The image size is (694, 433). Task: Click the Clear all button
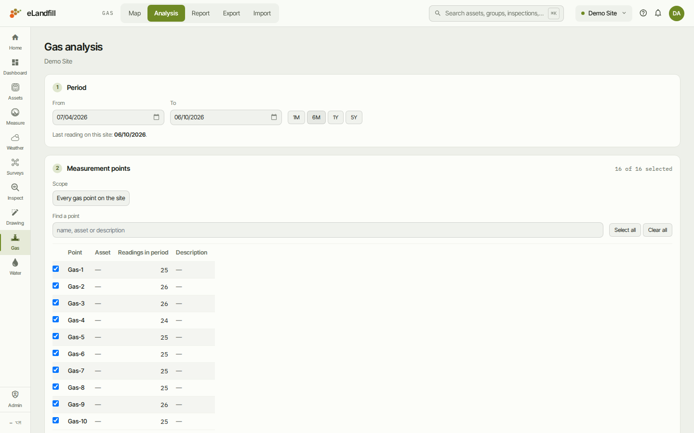point(657,230)
